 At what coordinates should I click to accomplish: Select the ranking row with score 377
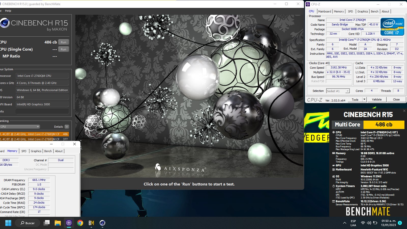[x=34, y=139]
